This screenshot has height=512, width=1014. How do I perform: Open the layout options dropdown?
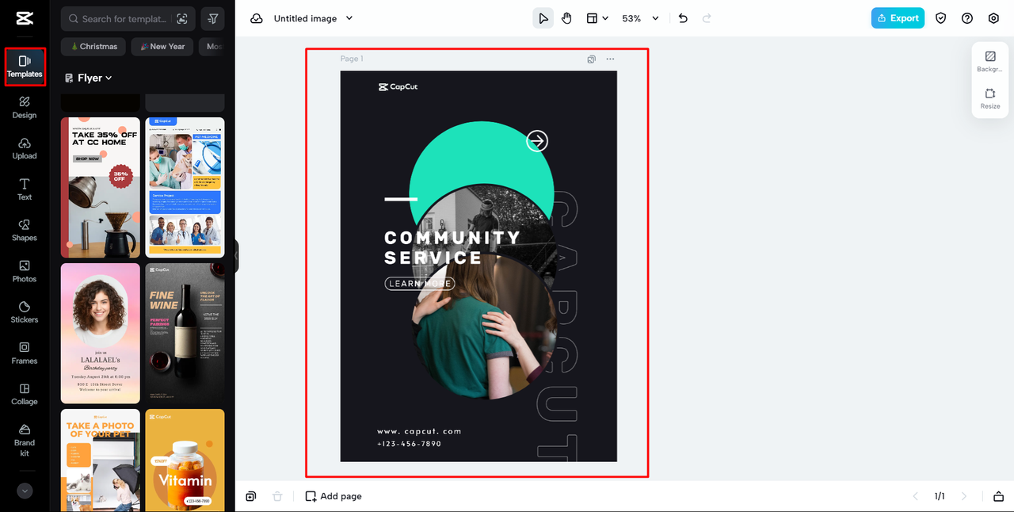[x=597, y=18]
